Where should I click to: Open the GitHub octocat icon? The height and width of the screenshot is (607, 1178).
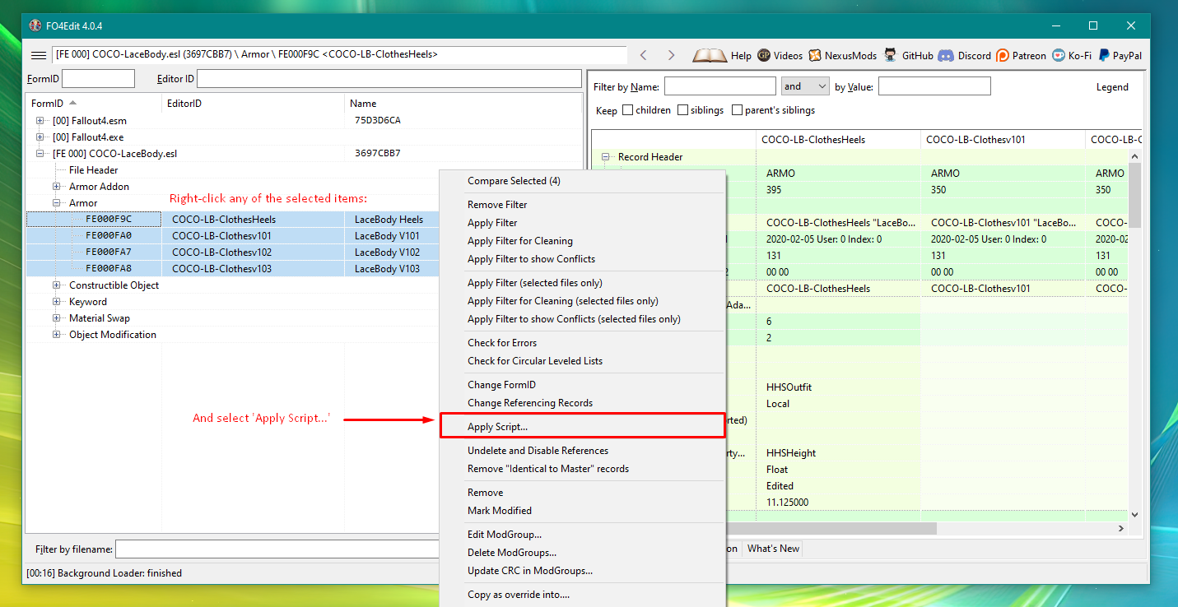click(x=891, y=55)
